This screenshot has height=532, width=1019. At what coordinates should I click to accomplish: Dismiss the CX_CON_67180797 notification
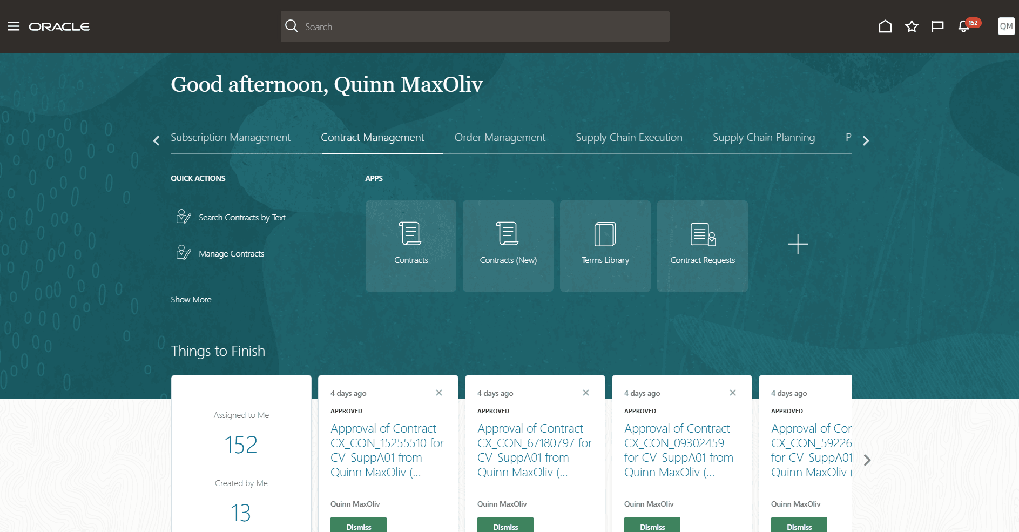505,525
